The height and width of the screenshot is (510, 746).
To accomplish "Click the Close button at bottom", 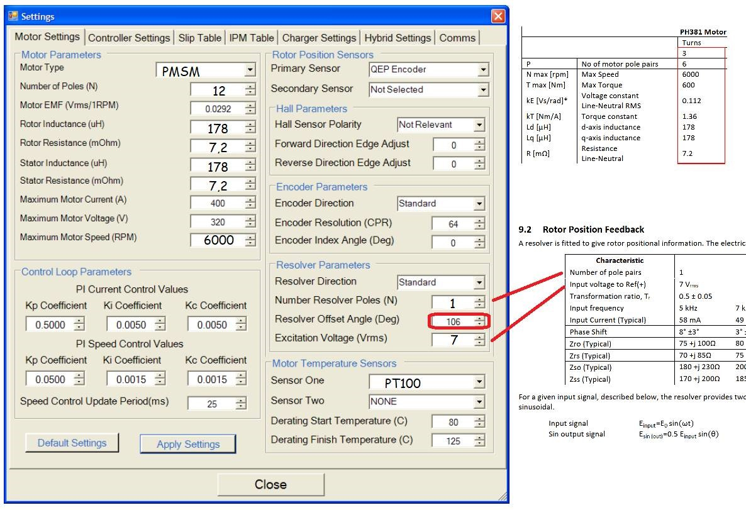I will (270, 484).
